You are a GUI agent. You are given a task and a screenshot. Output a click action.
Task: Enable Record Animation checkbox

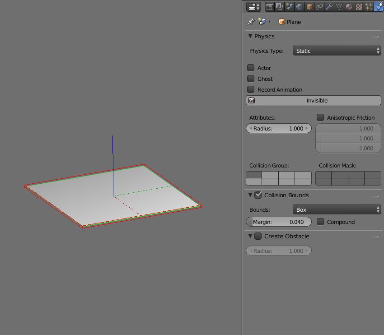[x=251, y=89]
